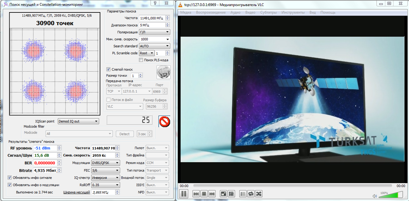Click the carrier search window's title bar icon

point(5,4)
